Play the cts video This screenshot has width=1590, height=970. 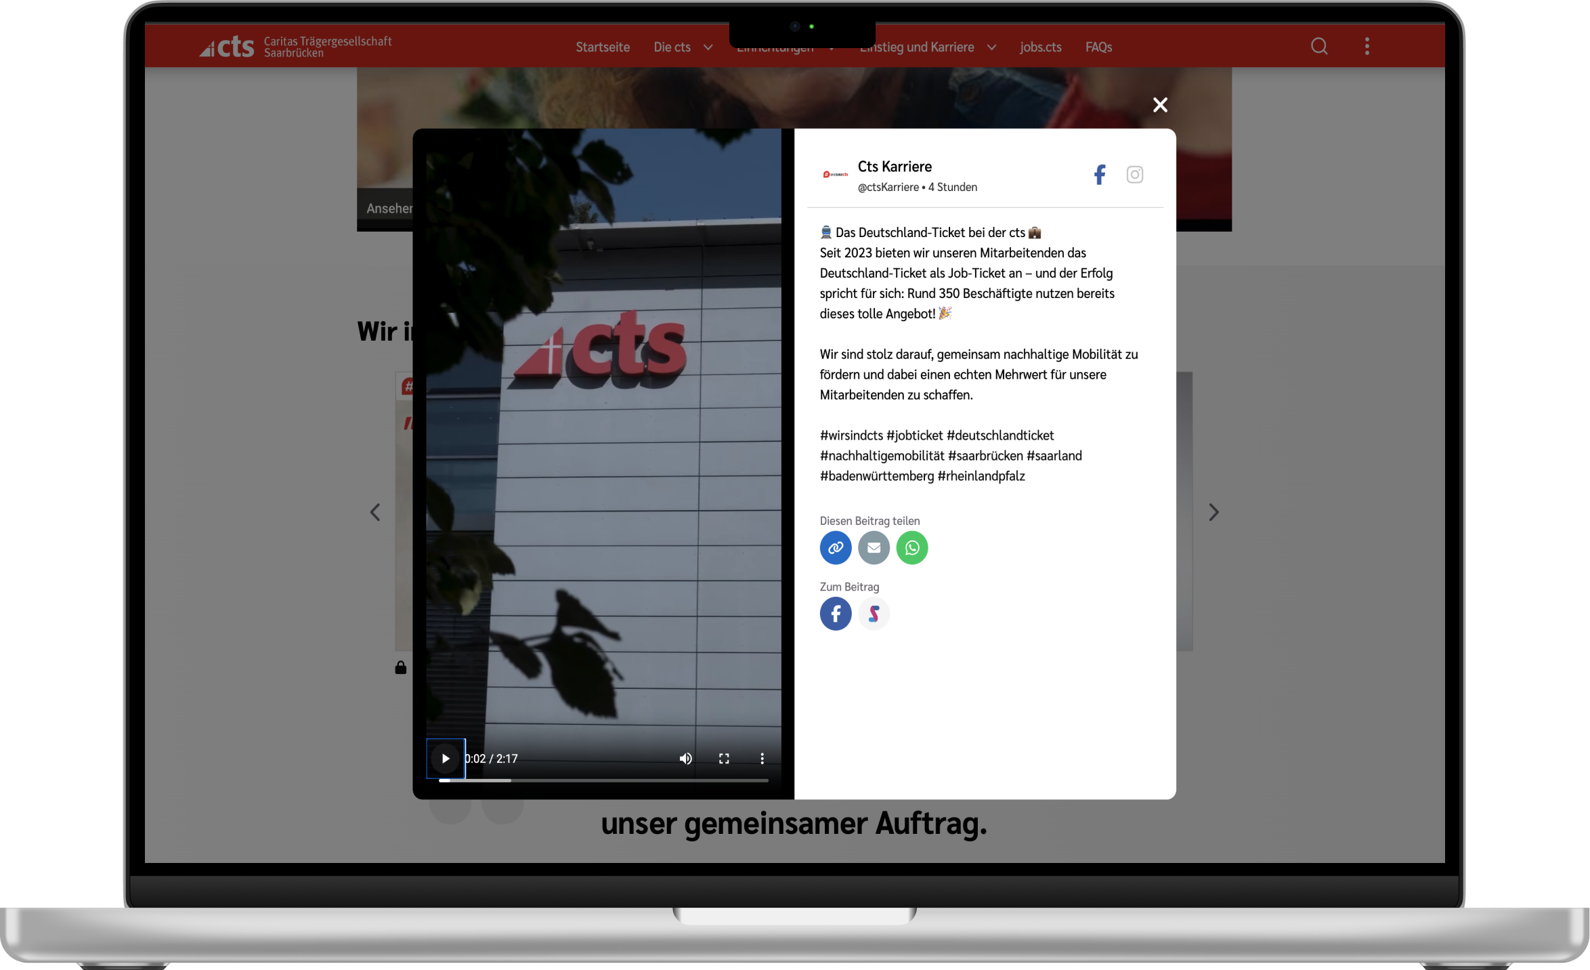click(x=446, y=759)
